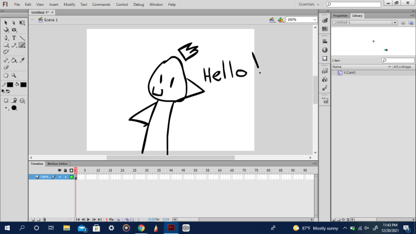Open the Untitled-1 library document dropdown
This screenshot has width=416, height=234.
tap(395, 22)
